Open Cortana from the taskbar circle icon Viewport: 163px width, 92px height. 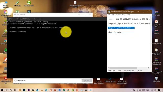point(11,90)
